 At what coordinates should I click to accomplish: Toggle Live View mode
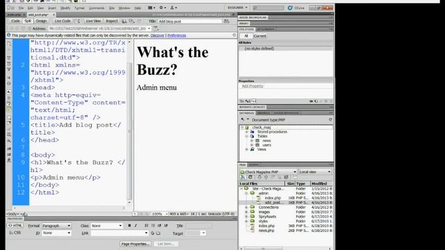click(x=93, y=21)
